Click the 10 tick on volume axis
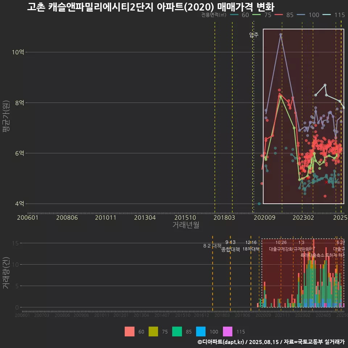Image resolution: width=348 pixels, height=348 pixels. (16, 265)
